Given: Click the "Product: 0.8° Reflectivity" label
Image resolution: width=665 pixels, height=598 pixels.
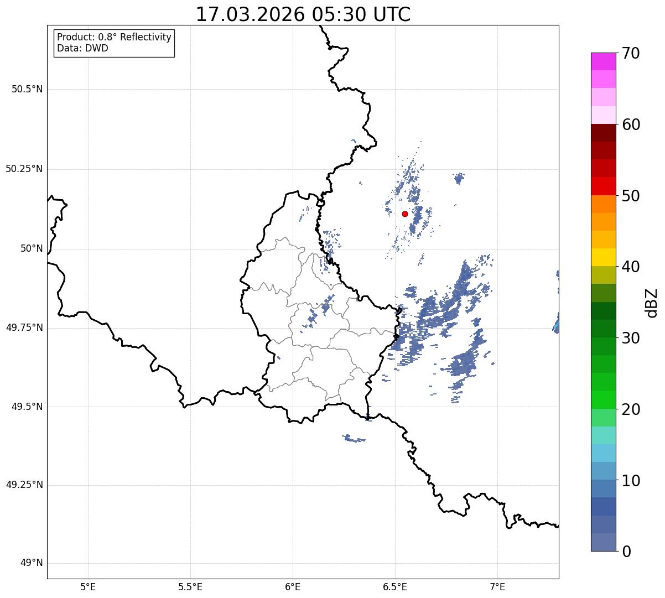Looking at the screenshot, I should [115, 37].
